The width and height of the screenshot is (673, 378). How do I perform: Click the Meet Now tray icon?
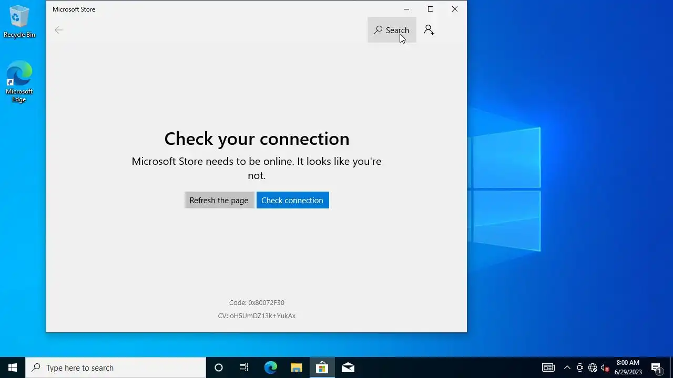click(x=580, y=367)
